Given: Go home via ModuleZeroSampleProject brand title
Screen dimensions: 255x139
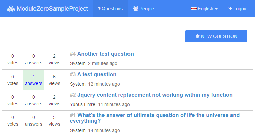Looking at the screenshot, I should (x=52, y=9).
